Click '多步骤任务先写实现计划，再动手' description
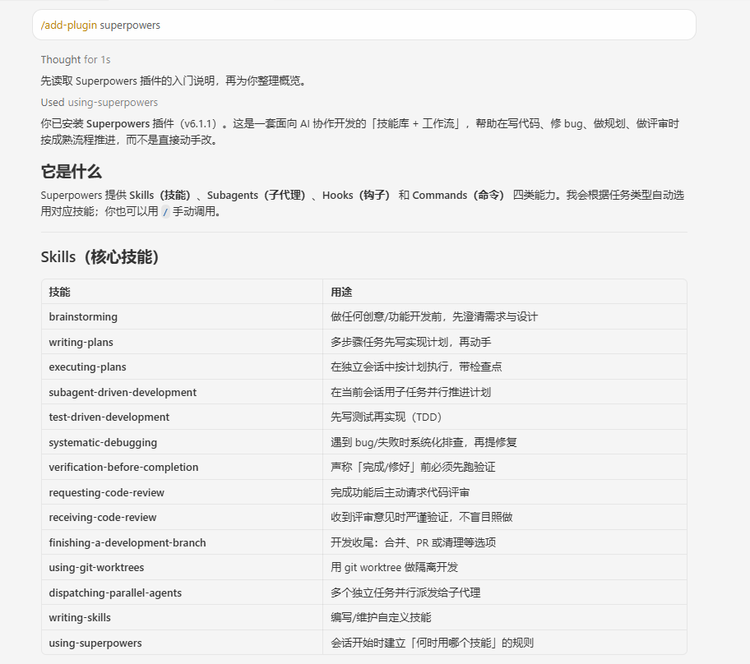 click(x=410, y=342)
